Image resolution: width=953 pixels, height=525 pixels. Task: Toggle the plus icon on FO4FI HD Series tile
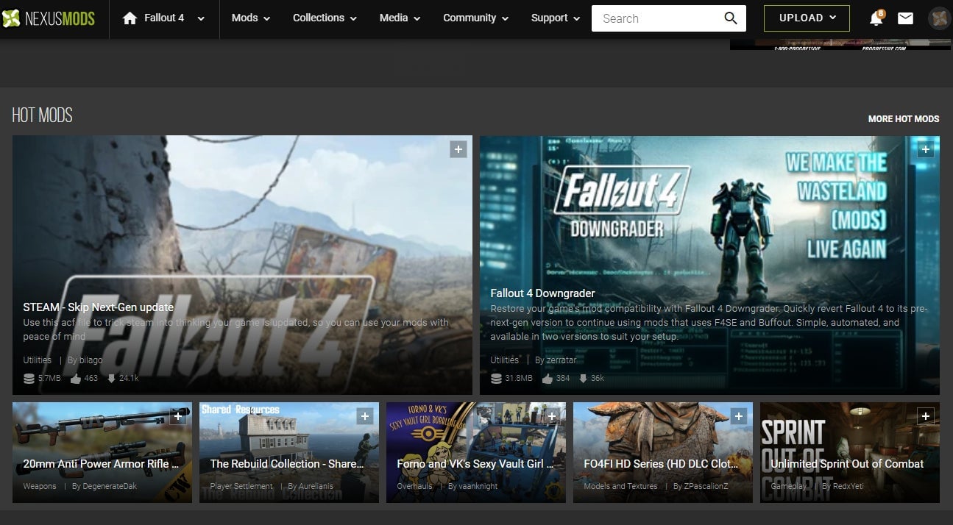739,415
